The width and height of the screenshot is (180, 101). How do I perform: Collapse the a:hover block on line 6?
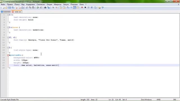click(x=8, y=27)
